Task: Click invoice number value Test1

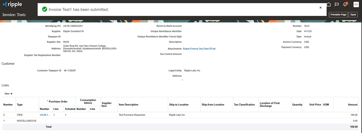Action: coord(307,26)
